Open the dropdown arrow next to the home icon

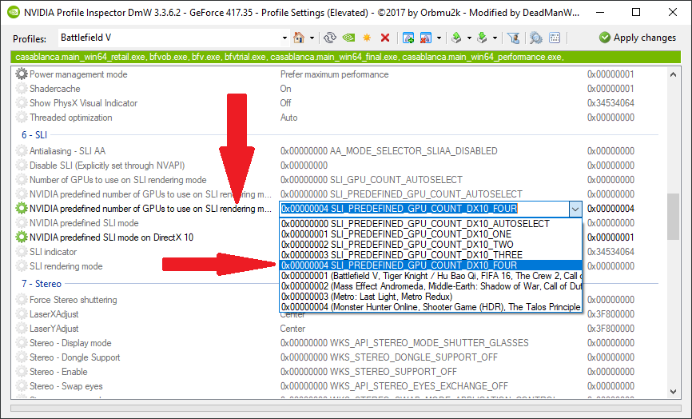coord(312,38)
